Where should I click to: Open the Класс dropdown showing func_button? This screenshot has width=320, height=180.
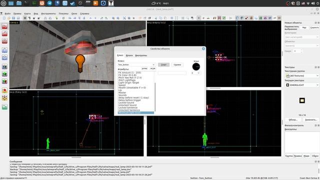point(136,64)
